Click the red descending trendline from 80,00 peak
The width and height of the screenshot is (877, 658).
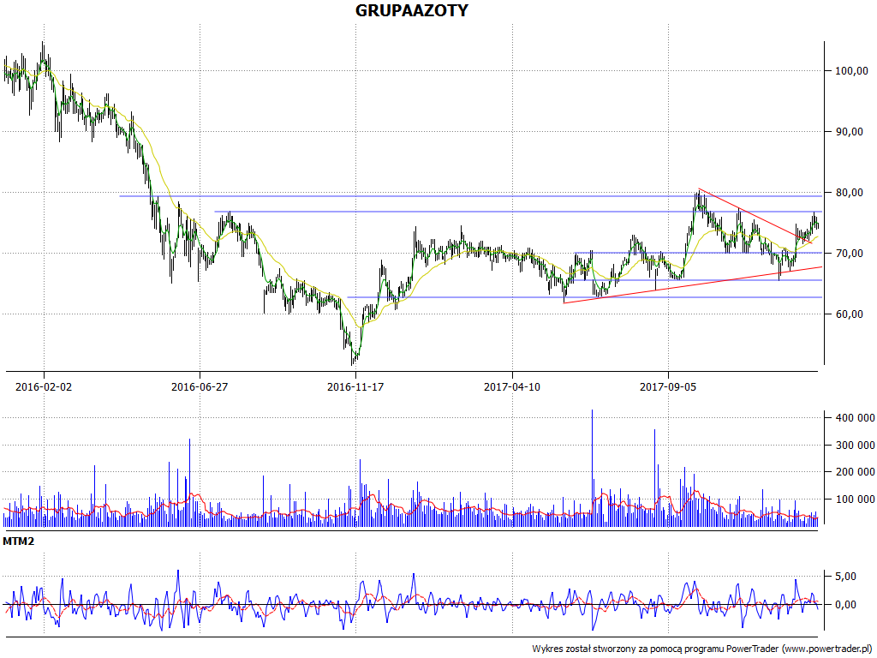coord(755,217)
